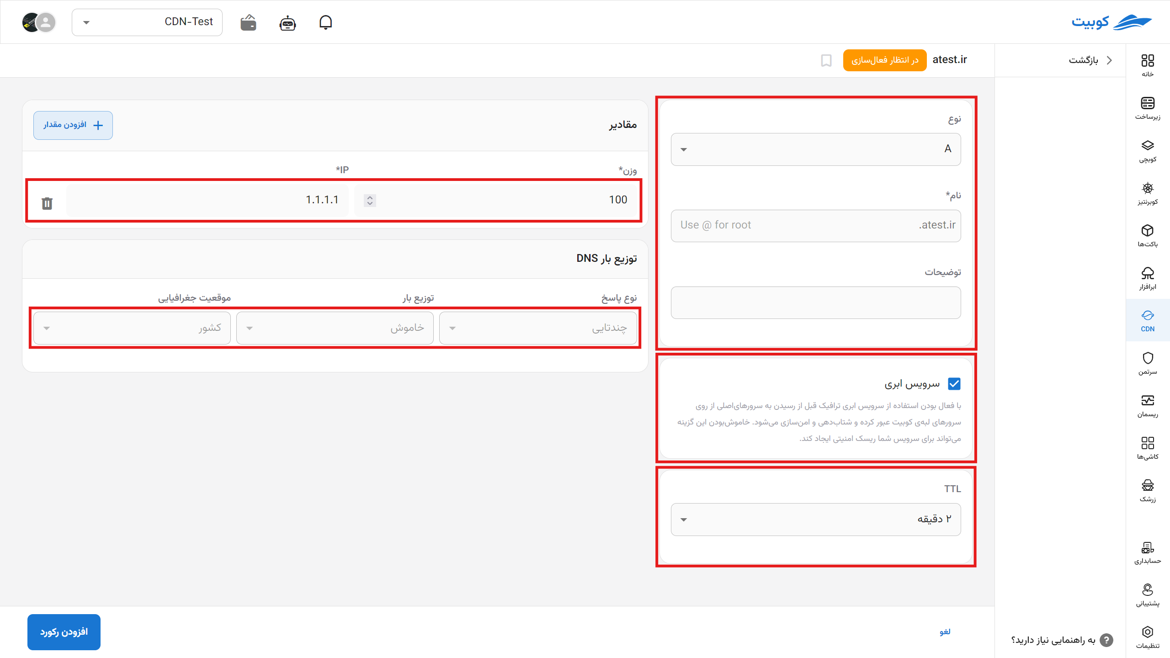1170x658 pixels.
Task: Go back with بازگشت
Action: 1090,60
